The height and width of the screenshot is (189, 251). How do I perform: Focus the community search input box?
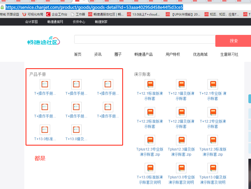coord(145,39)
